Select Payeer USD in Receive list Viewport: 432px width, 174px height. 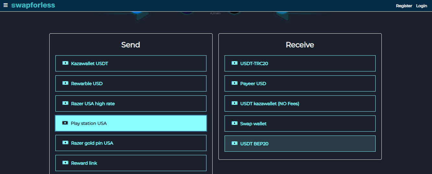click(x=300, y=83)
